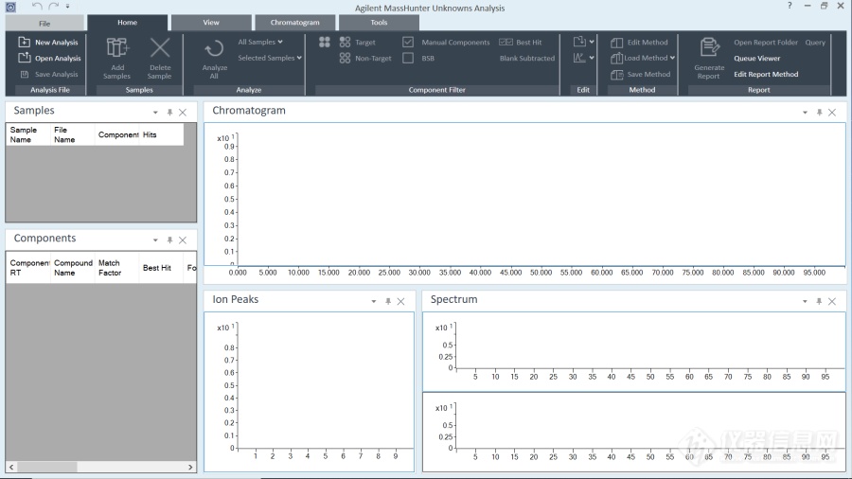Click the Open Analysis icon

click(24, 58)
